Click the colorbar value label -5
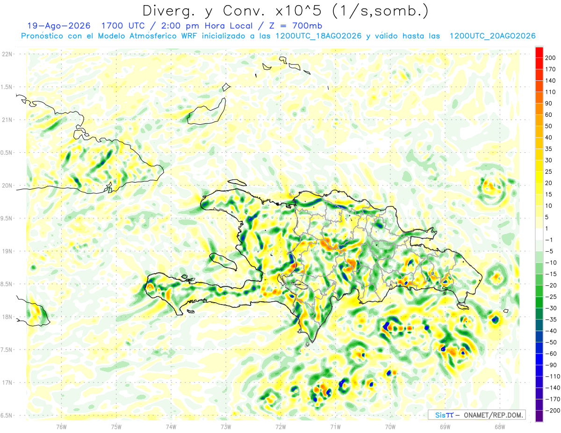 tap(550, 251)
